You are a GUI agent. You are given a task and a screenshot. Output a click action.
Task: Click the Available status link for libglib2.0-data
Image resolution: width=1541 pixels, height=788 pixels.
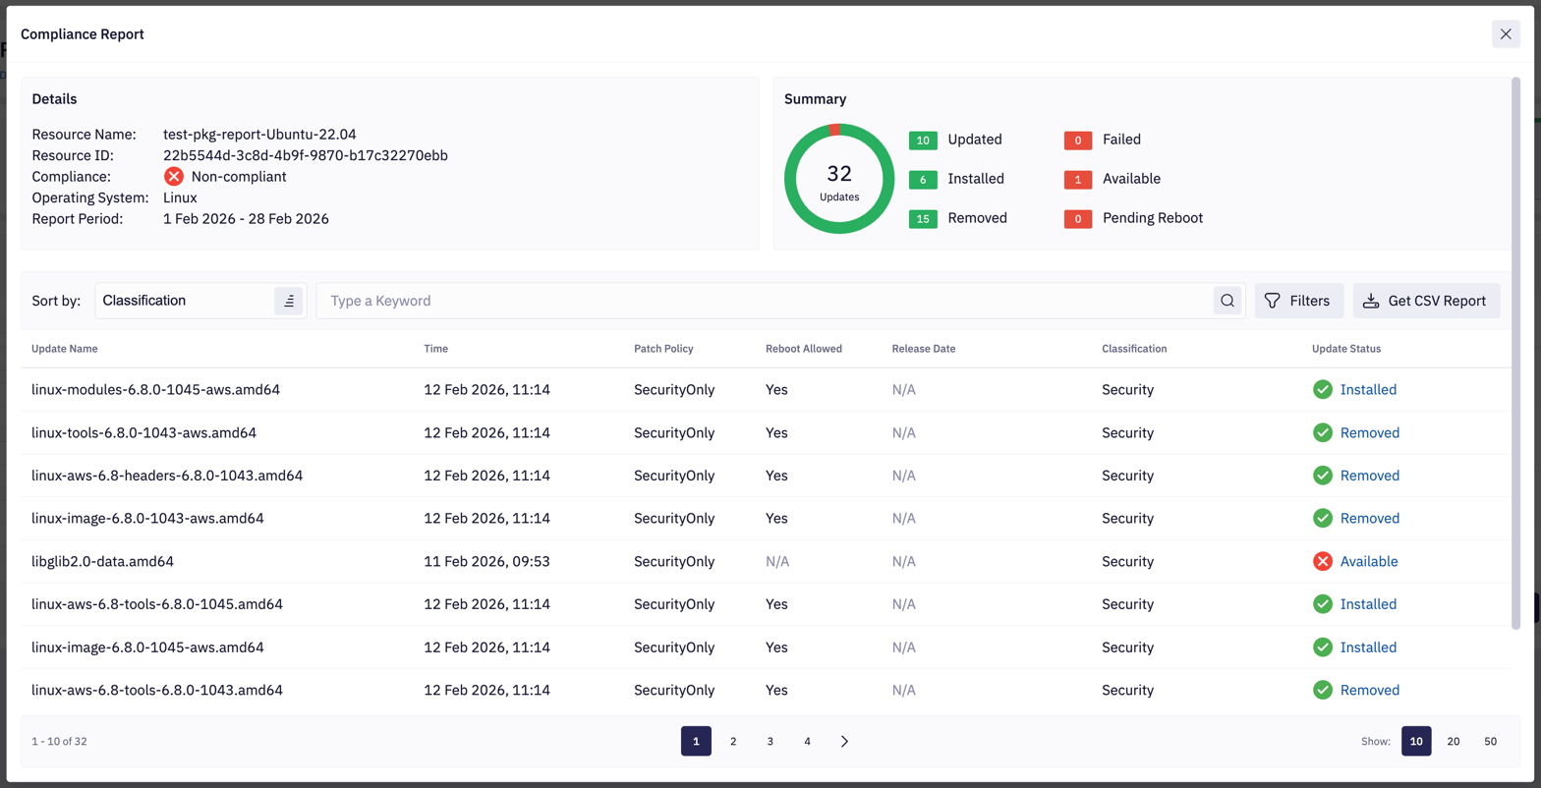click(x=1369, y=562)
